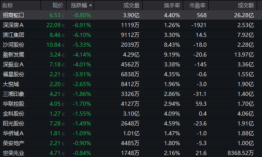Select the 深振业A row
Screen dimensions: 262x157
[x=131, y=64]
